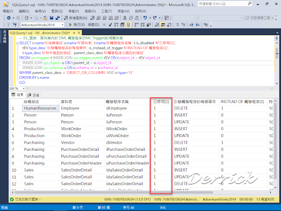
Task: Click the Comment out selected lines icon
Action: tap(177, 25)
